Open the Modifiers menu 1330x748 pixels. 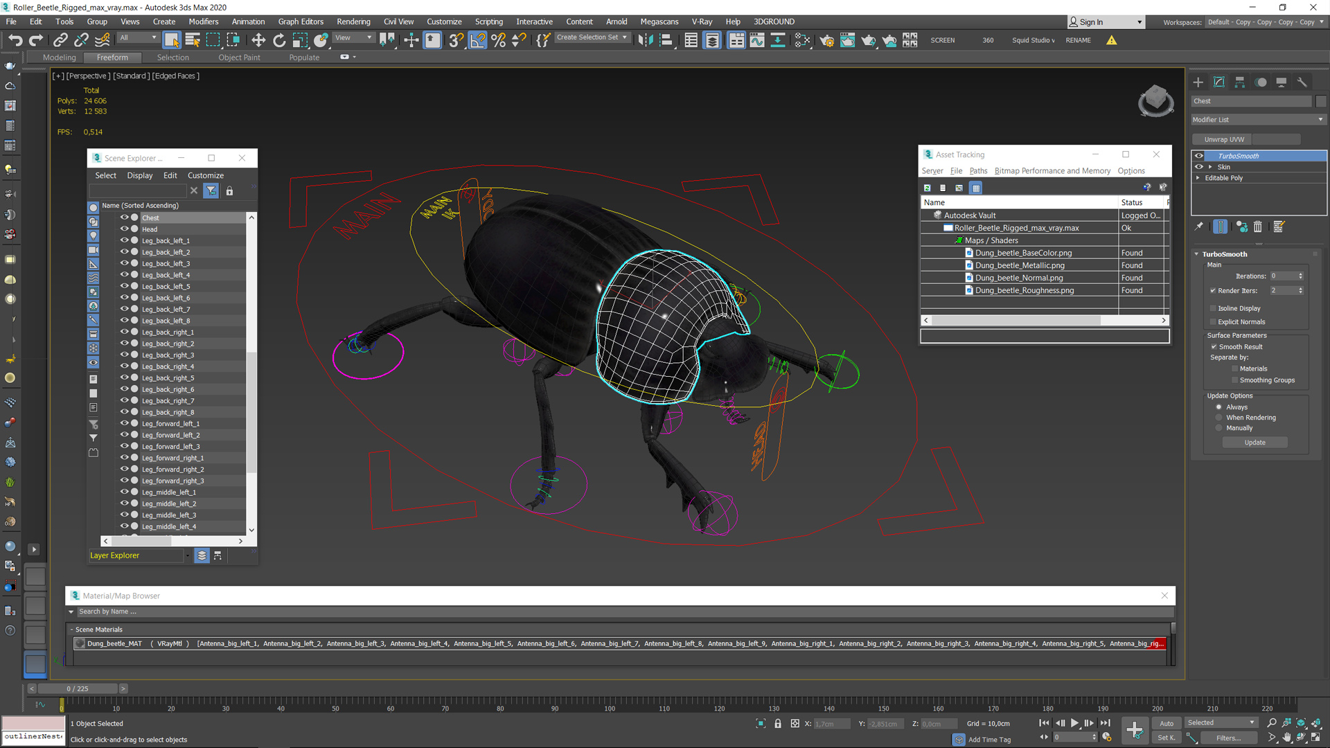point(203,21)
